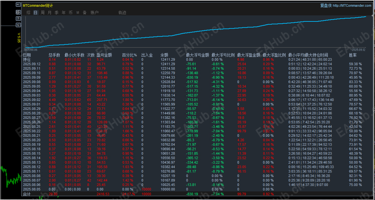Open the 年 yearly tab
375x200 pixels.
(x=63, y=13)
